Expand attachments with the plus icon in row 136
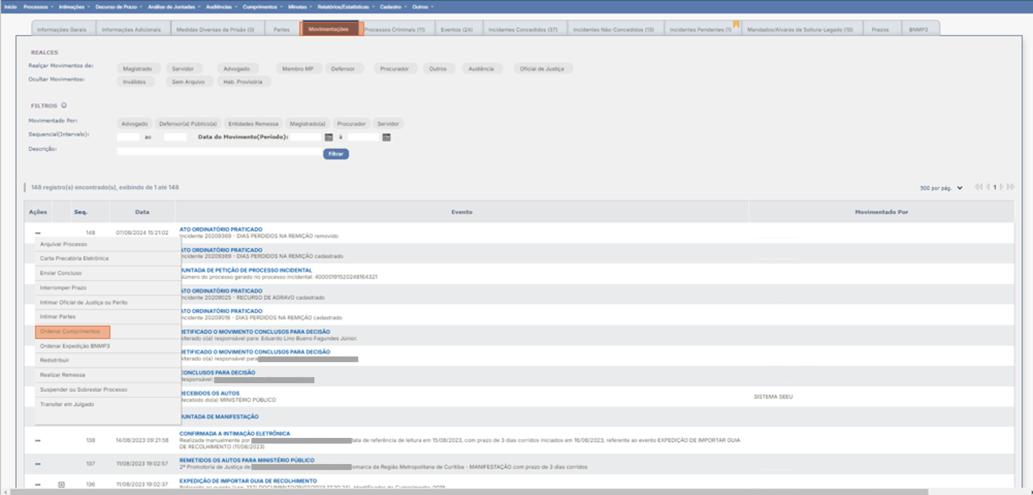Image resolution: width=1033 pixels, height=495 pixels. click(61, 484)
